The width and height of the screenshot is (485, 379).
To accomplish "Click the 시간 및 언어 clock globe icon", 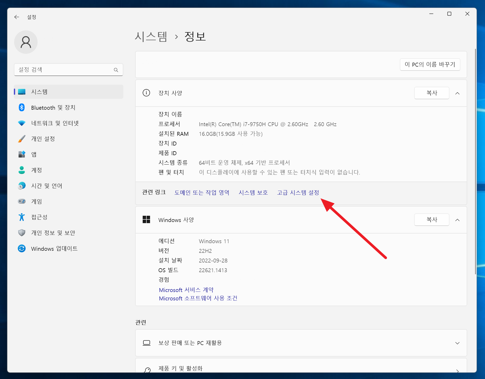I will (22, 186).
